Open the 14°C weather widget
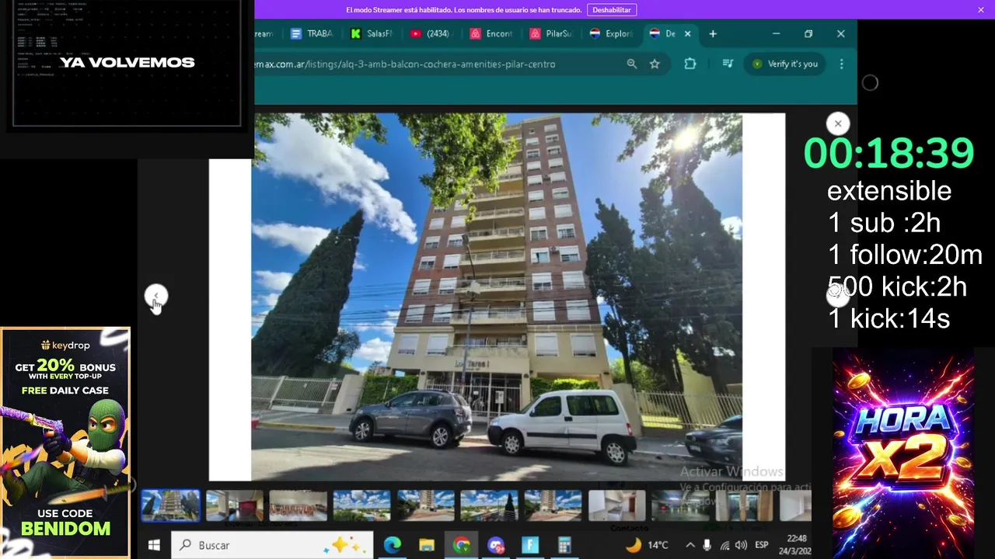Image resolution: width=995 pixels, height=559 pixels. [x=648, y=545]
